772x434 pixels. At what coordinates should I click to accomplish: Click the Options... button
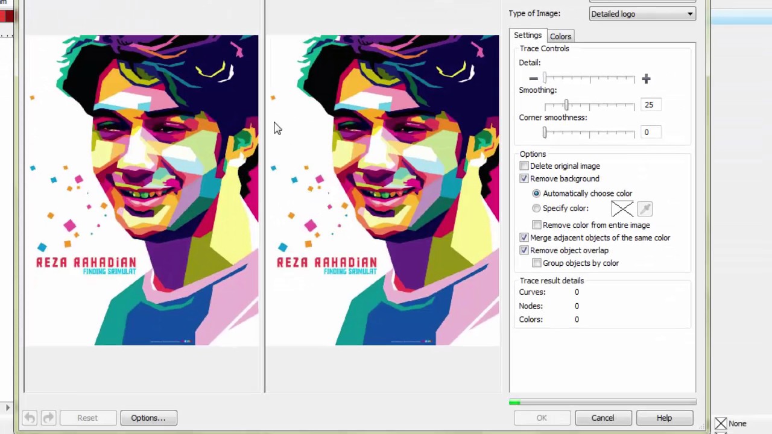click(148, 418)
